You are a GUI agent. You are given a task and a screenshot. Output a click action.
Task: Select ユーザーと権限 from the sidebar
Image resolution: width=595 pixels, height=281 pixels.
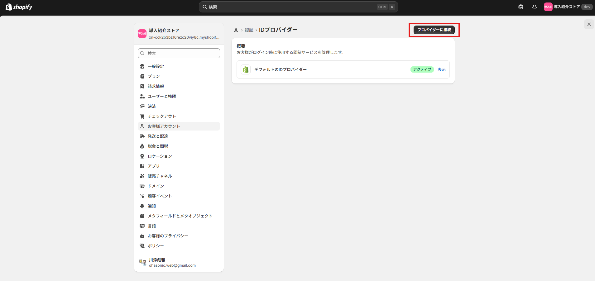pos(162,96)
